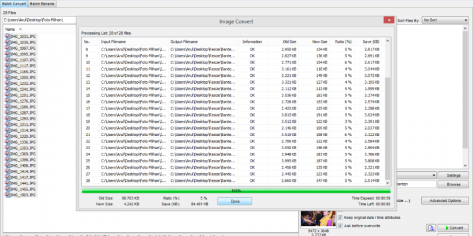
Task: Select file IMG_1293.JPG icon
Action: coord(8,118)
